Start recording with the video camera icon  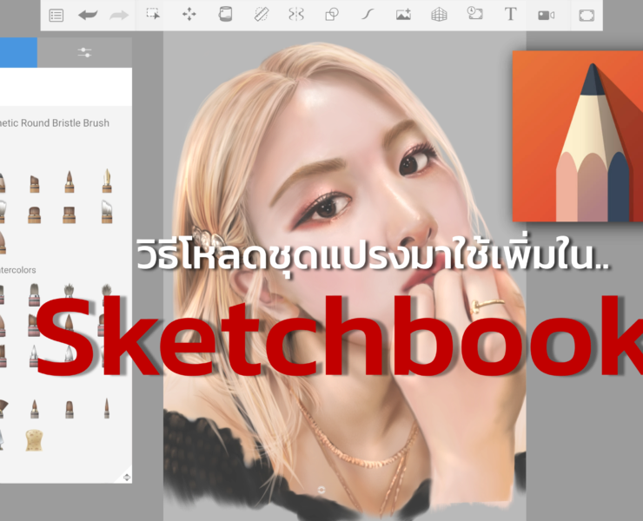[547, 16]
